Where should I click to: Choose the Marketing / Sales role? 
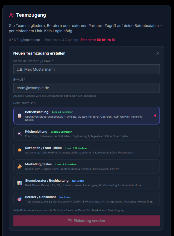[x=87, y=166]
